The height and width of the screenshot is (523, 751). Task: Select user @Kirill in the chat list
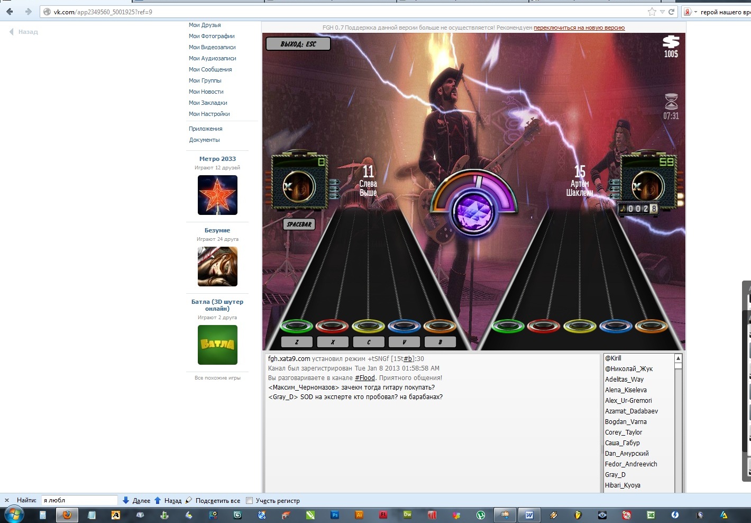click(x=613, y=358)
